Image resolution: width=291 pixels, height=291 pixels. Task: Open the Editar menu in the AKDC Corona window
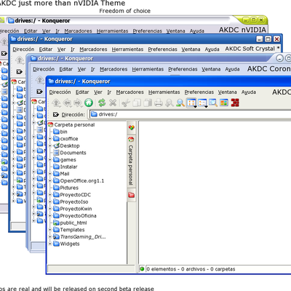tap(66, 69)
